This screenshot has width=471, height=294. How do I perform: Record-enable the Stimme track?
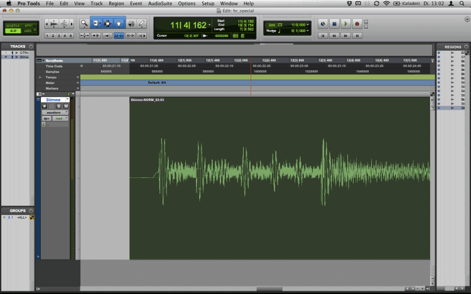point(45,106)
